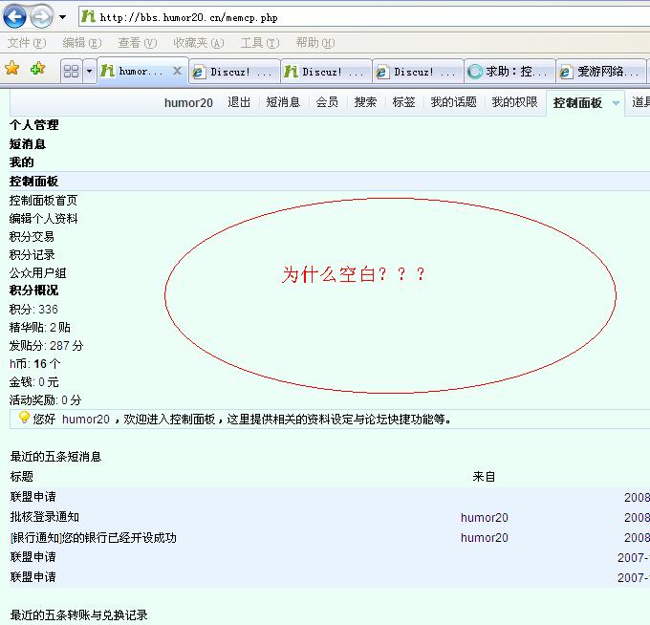Switch to the first Discuz! tab
This screenshot has width=650, height=625.
click(234, 72)
